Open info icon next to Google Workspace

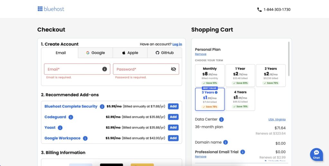coord(85,138)
